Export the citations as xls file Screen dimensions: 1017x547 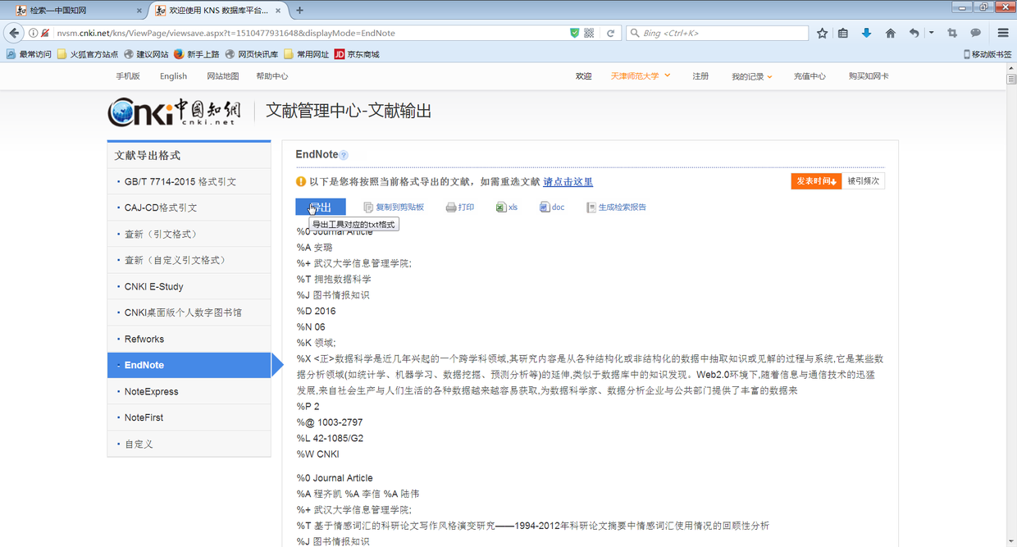coord(507,207)
